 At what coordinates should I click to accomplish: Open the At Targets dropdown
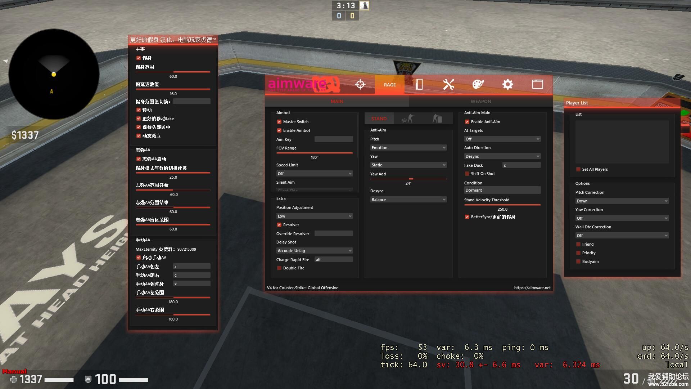[502, 139]
